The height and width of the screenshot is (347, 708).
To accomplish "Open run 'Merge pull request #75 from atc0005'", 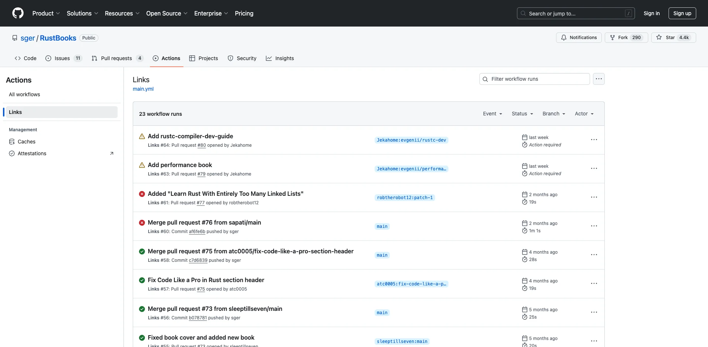I will pyautogui.click(x=251, y=251).
